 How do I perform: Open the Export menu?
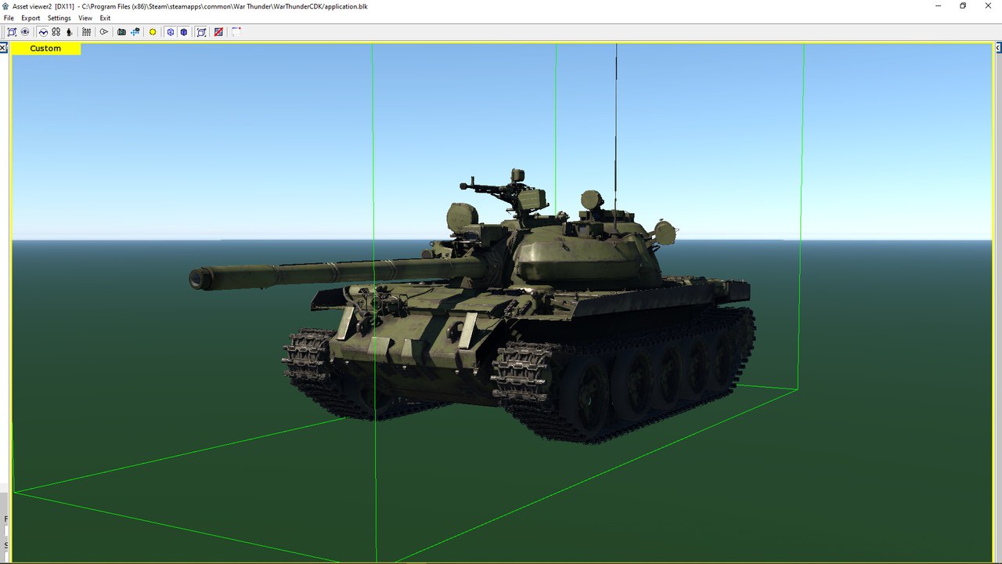31,18
